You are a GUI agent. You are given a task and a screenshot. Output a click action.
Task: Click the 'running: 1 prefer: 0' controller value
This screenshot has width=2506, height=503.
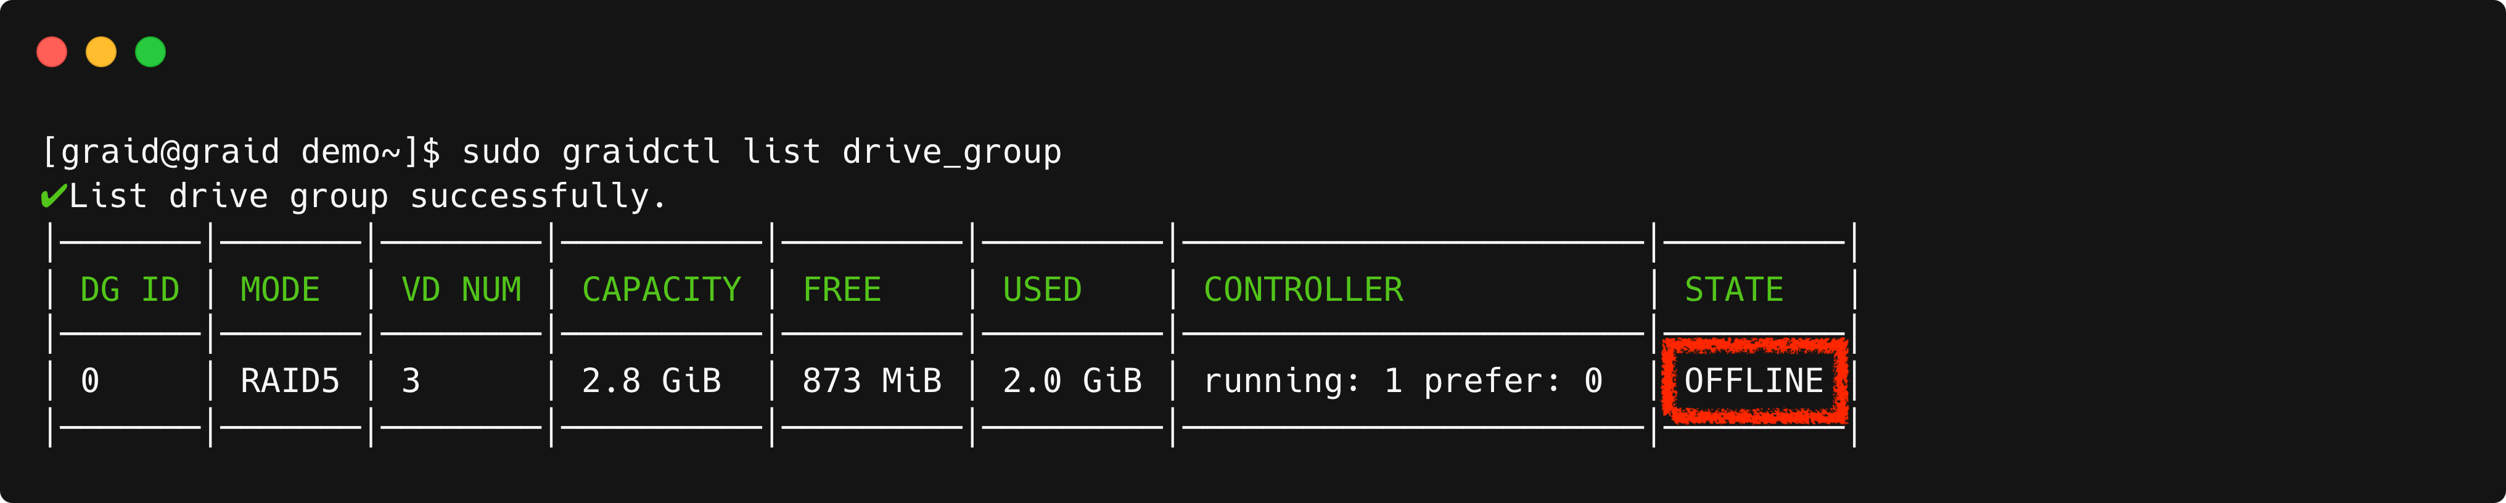(1403, 380)
